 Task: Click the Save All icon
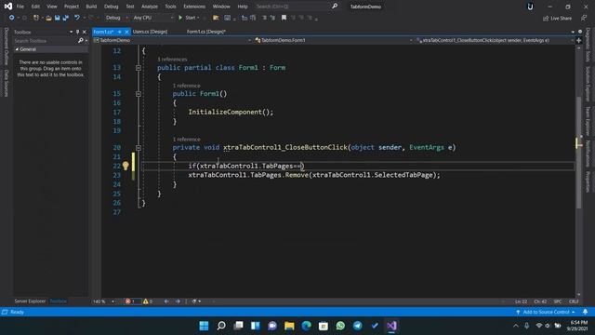coord(66,18)
